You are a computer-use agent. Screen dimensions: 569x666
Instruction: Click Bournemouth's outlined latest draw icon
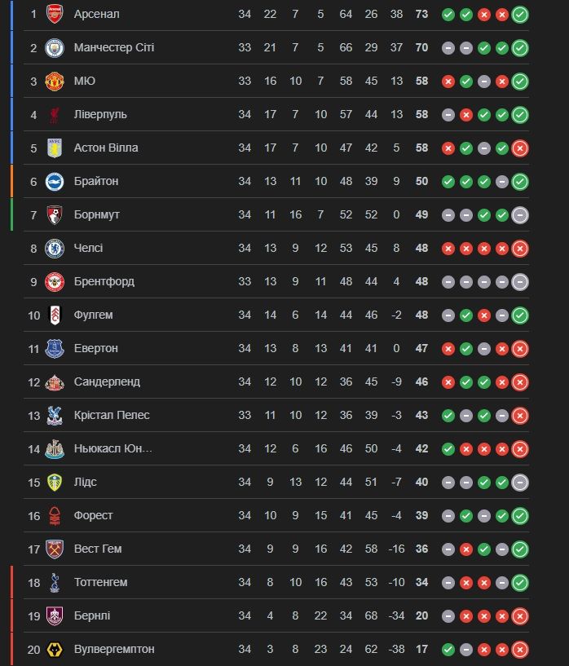click(x=520, y=214)
